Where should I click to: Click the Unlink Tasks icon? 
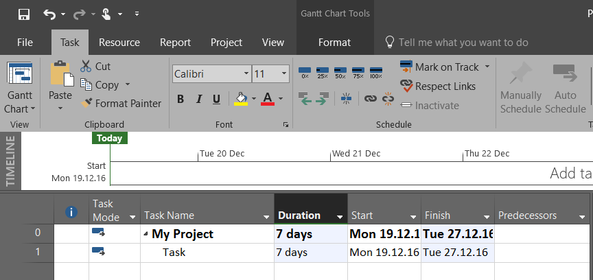388,99
